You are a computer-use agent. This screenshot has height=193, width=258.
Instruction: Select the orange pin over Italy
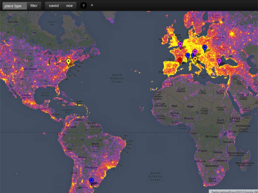195,59
